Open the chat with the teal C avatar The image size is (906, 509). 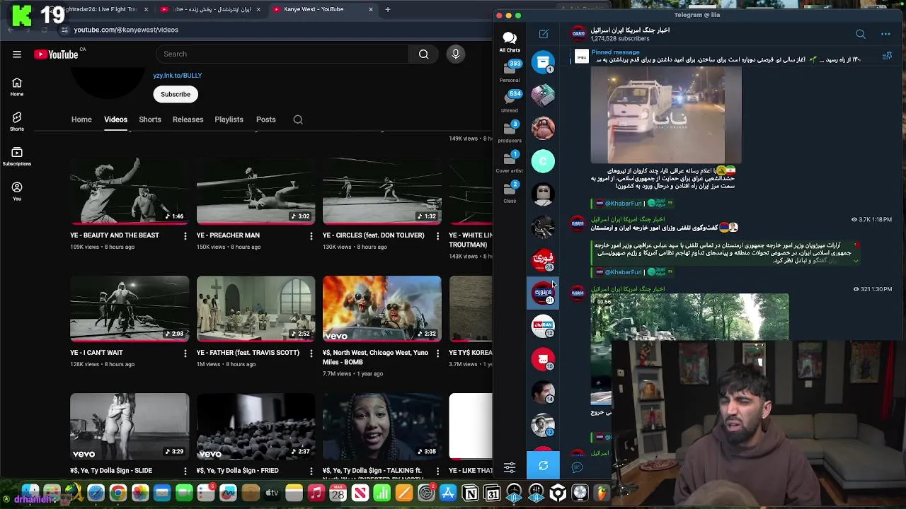point(543,161)
